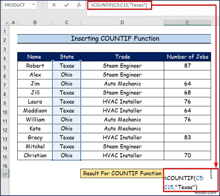Select the cell containing 'Robert'
Viewport: 220px width, 196px height.
pyautogui.click(x=35, y=66)
